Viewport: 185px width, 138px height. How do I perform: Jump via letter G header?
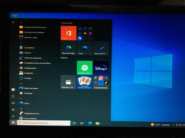pos(21,109)
